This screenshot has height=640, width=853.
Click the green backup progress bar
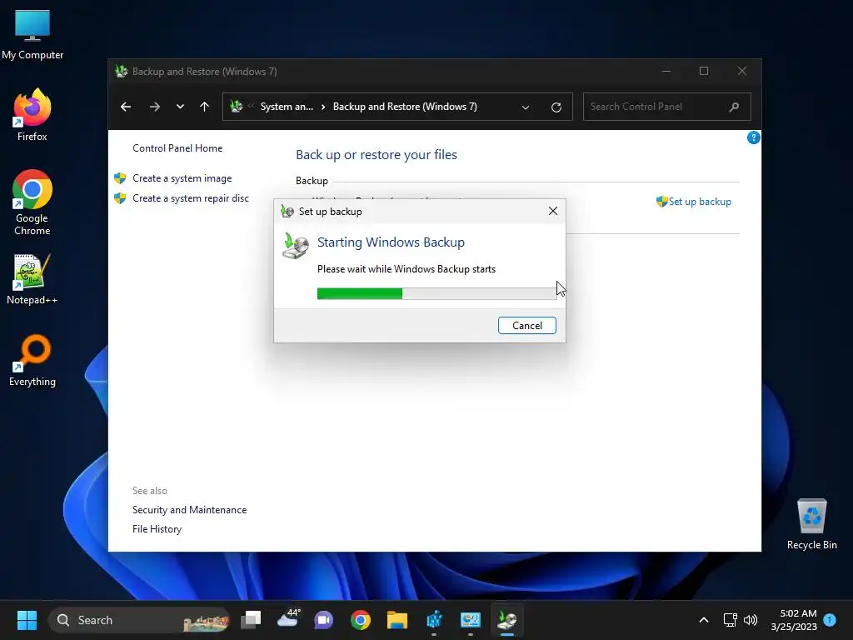point(436,294)
